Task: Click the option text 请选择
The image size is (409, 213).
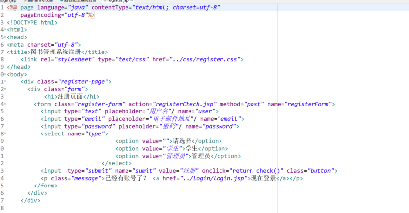Action: click(x=182, y=141)
